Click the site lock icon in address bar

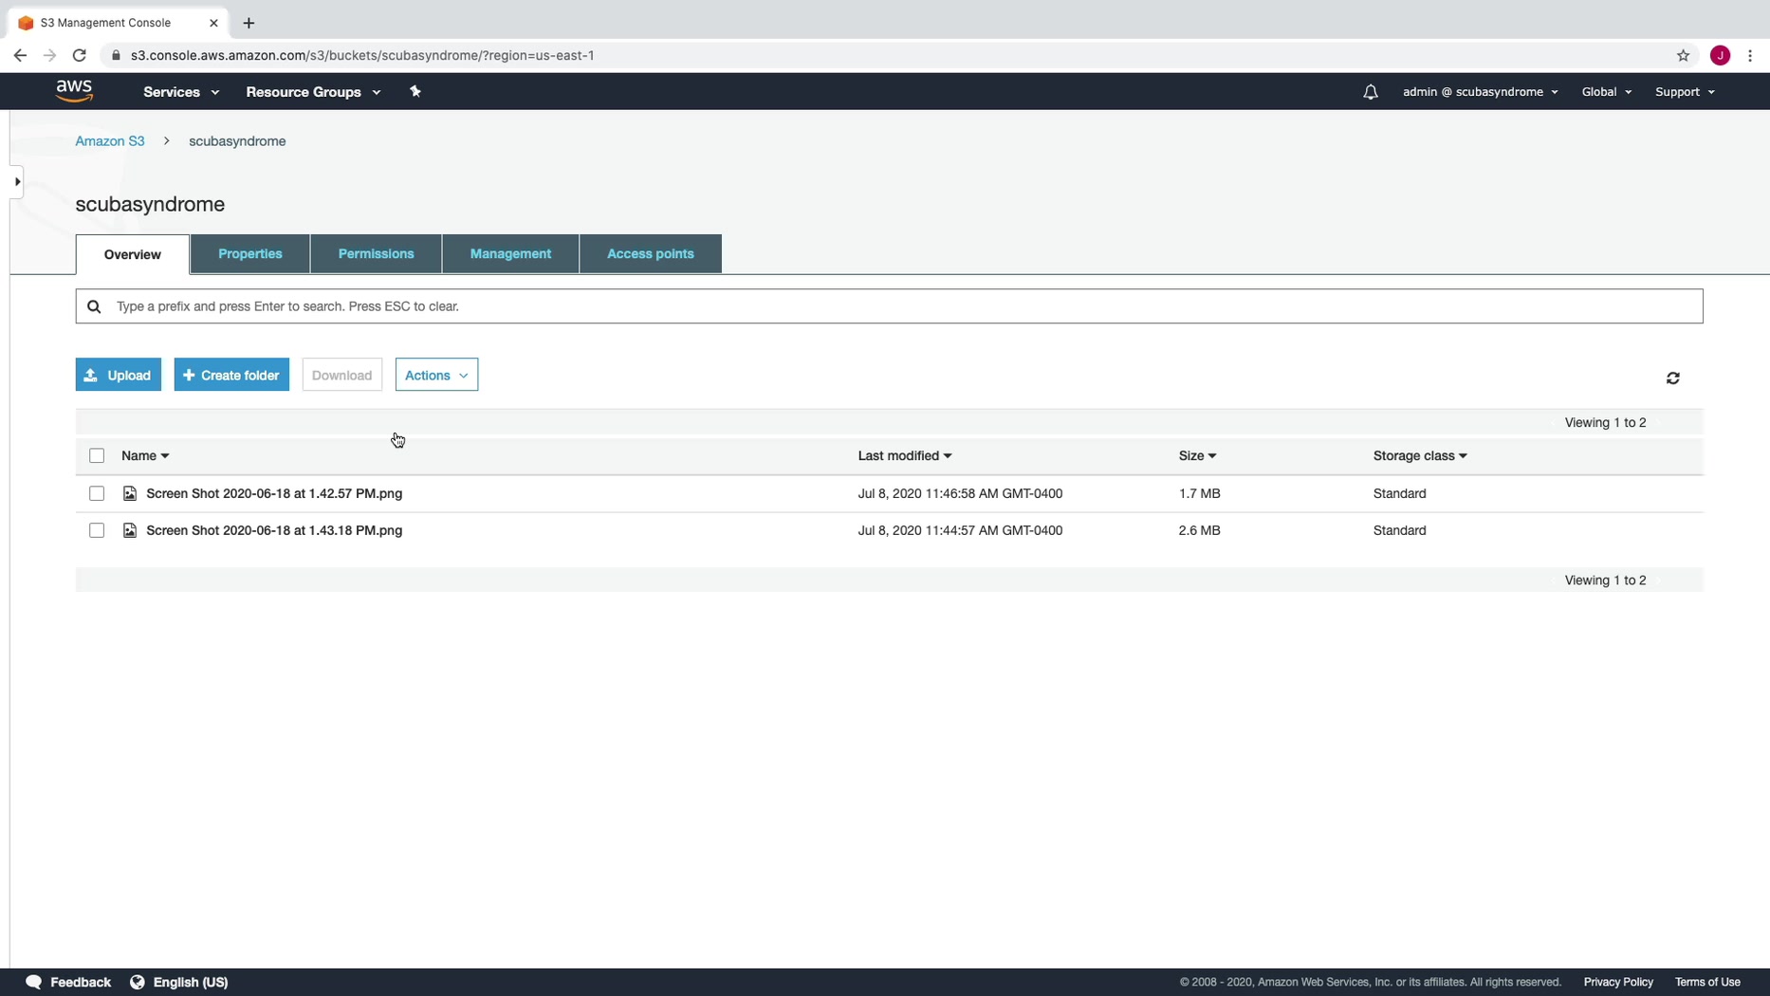116,55
